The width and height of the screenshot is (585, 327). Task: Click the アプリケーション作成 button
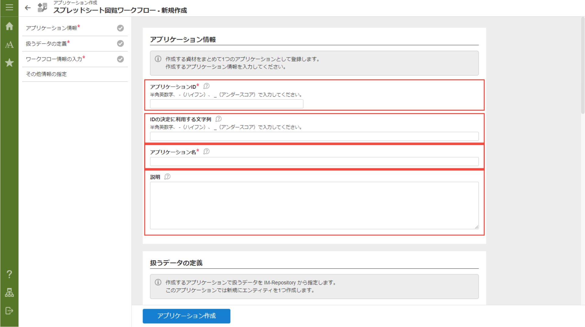(x=186, y=316)
